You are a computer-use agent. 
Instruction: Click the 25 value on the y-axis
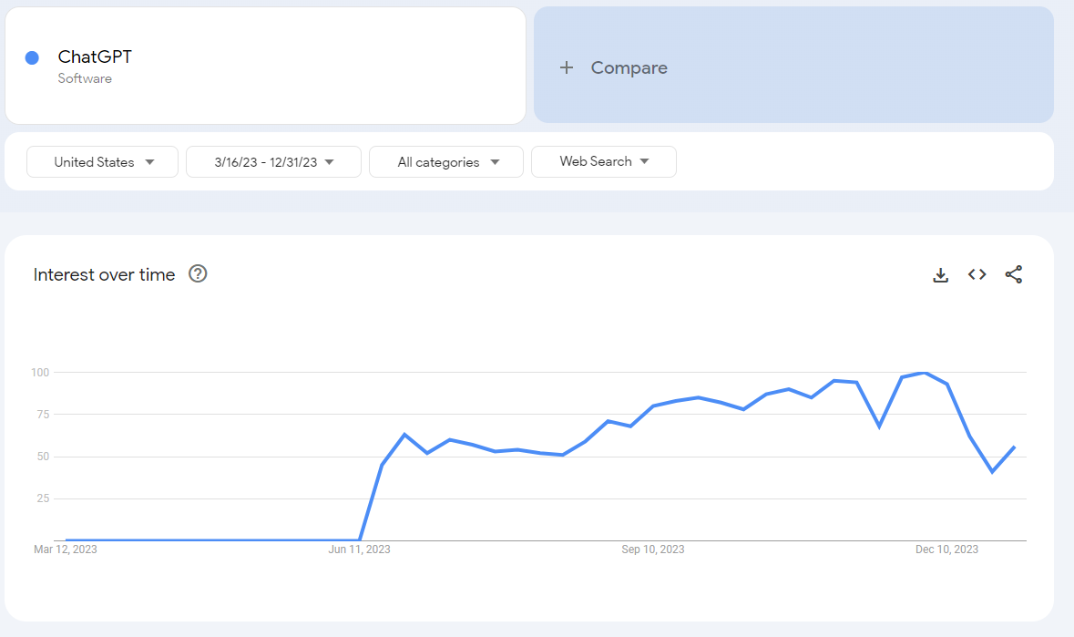[x=43, y=498]
